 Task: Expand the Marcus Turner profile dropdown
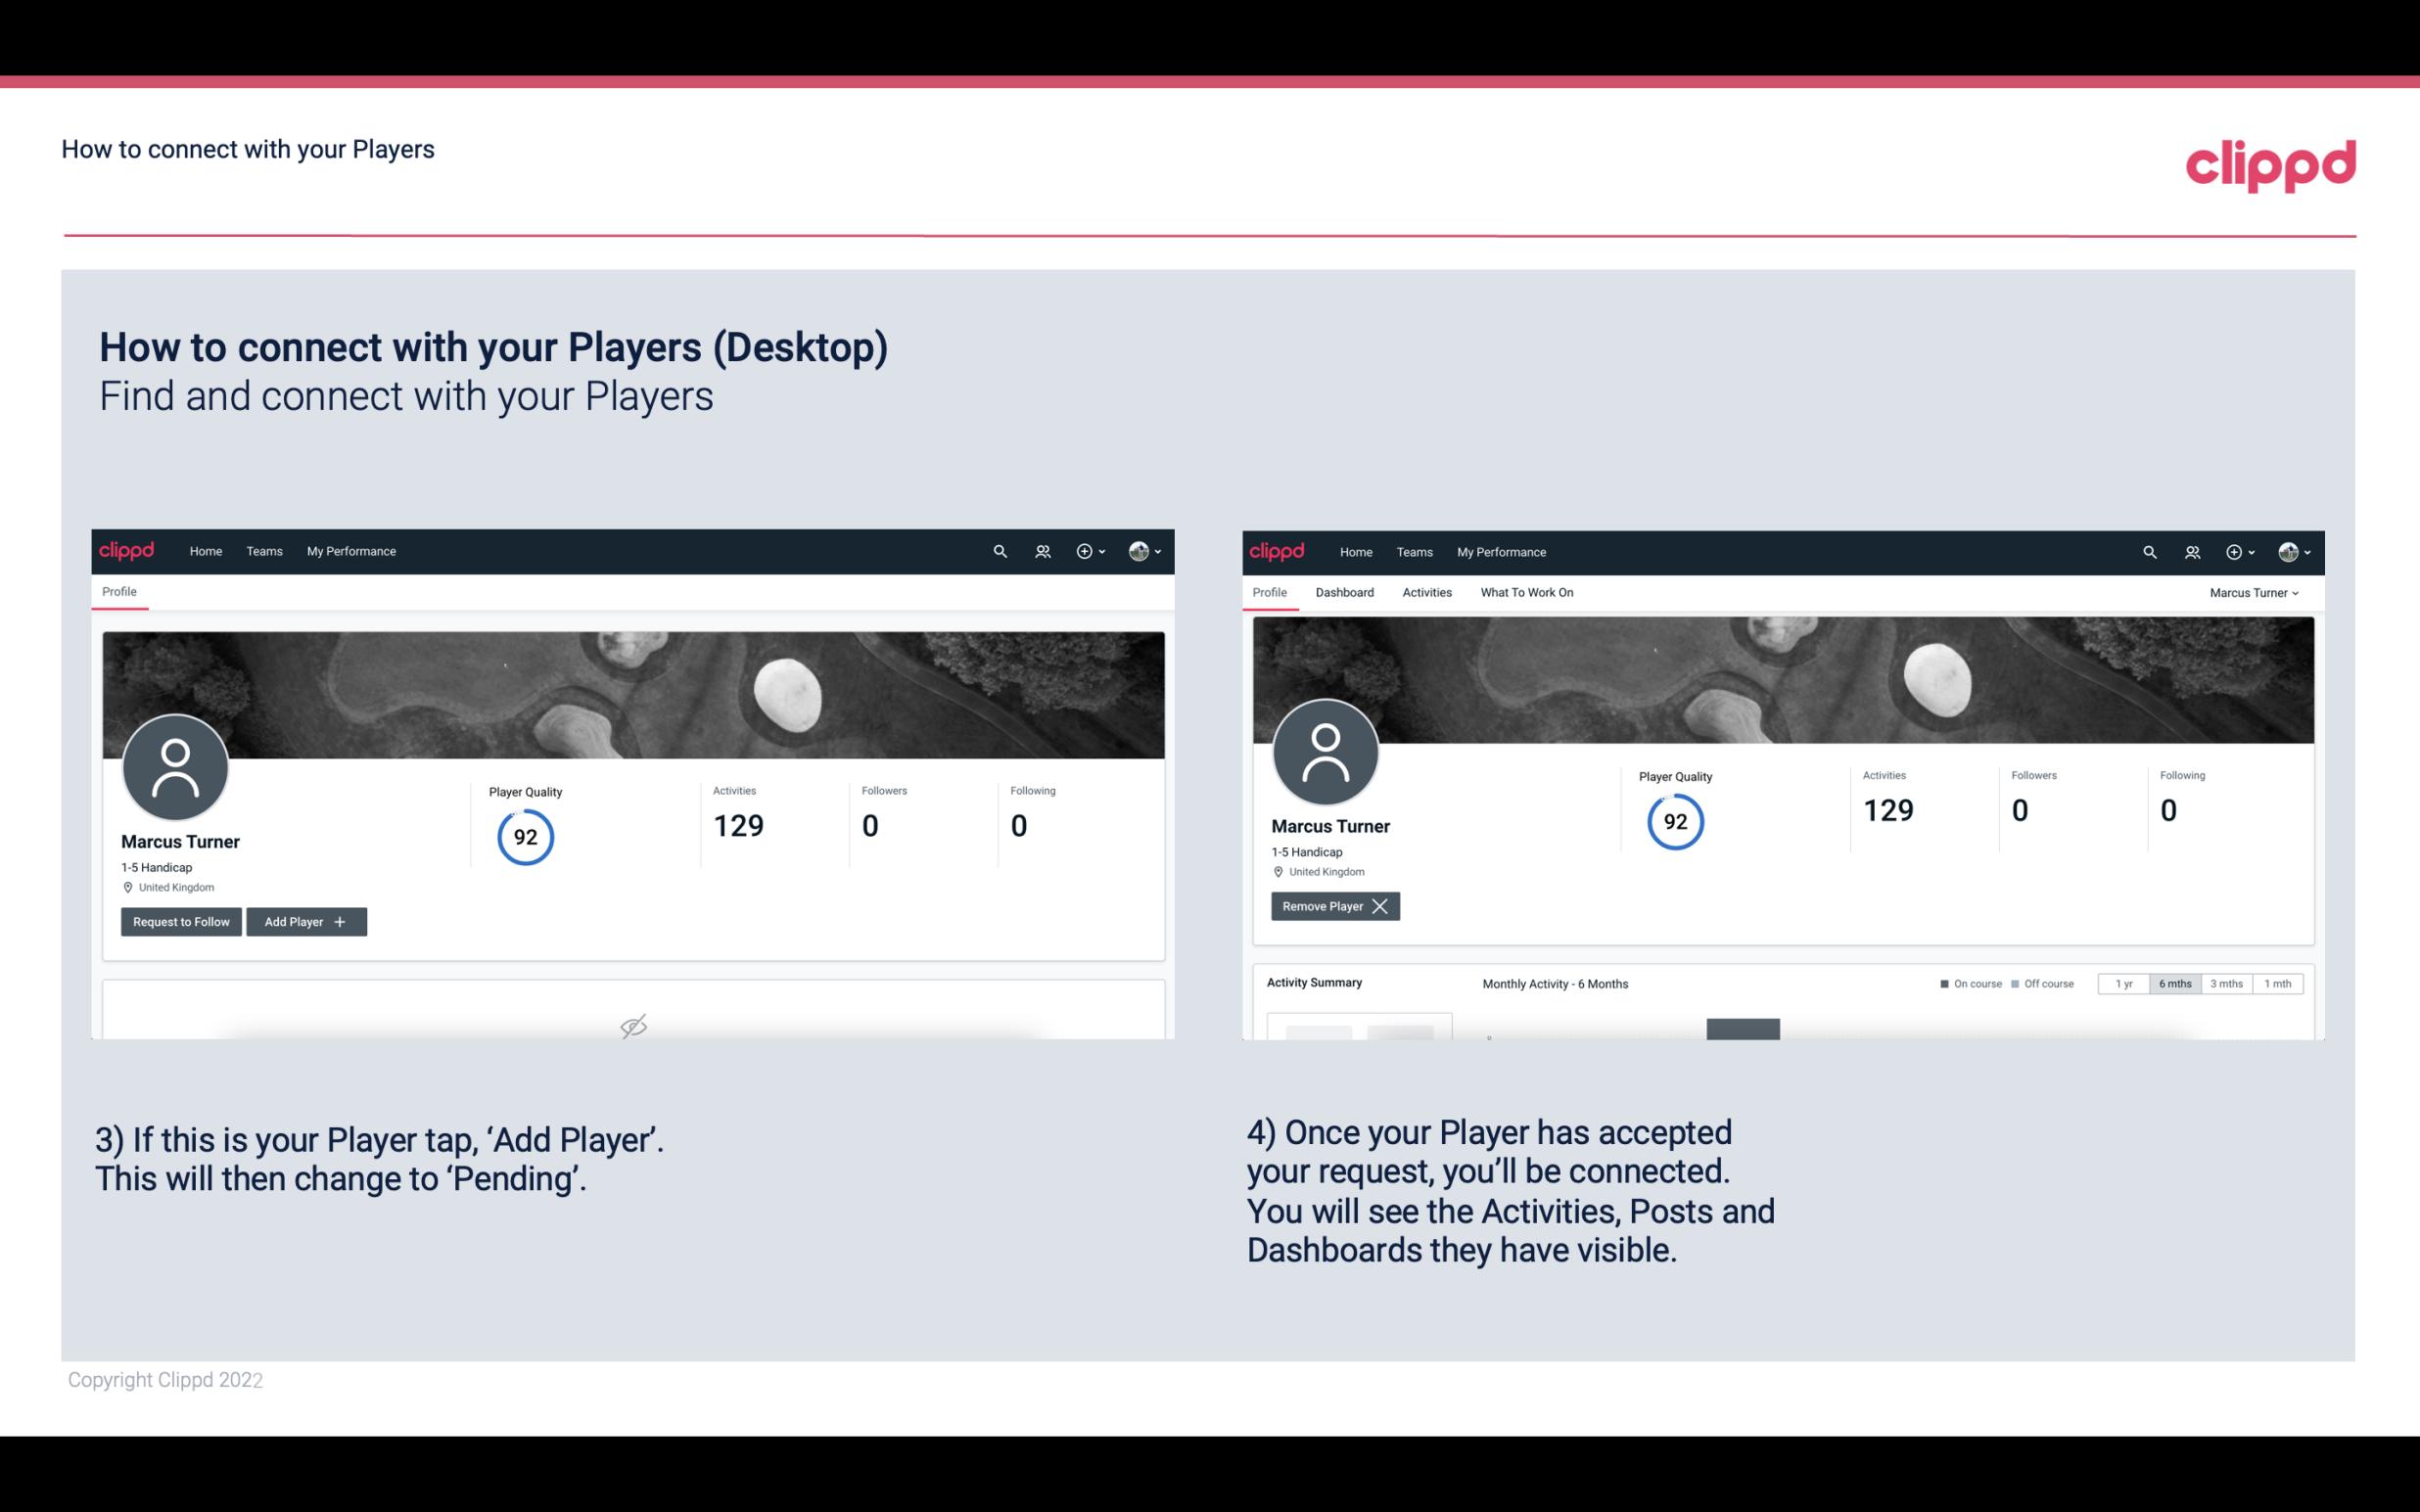2257,592
